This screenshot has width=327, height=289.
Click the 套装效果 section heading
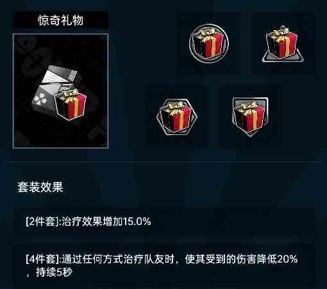click(x=40, y=187)
